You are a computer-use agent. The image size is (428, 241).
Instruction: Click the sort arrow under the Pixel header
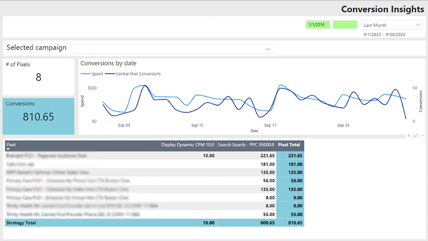pyautogui.click(x=8, y=149)
